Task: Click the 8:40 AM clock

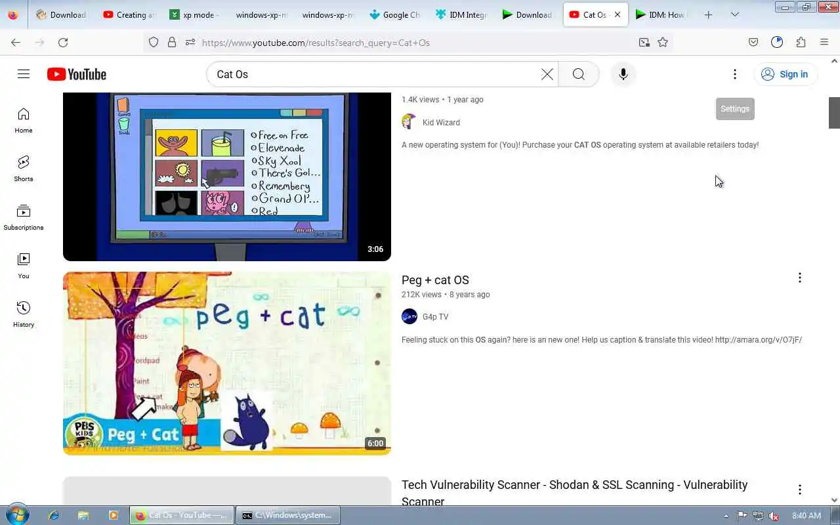Action: tap(807, 516)
